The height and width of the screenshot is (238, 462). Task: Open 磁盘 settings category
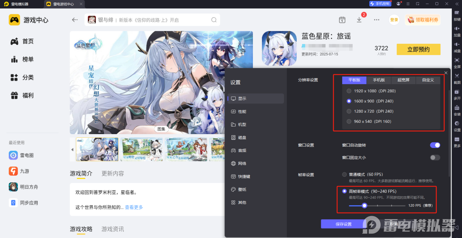[x=256, y=137]
